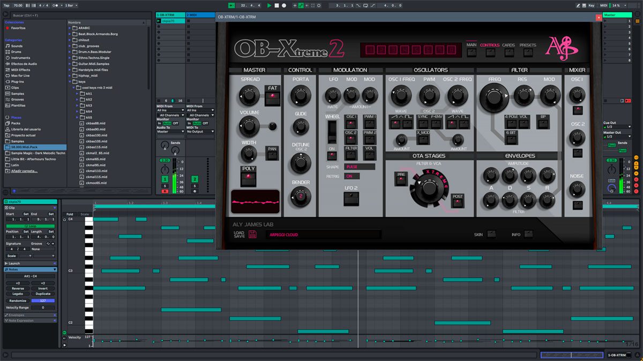Arm recording with the round record button

(284, 5)
